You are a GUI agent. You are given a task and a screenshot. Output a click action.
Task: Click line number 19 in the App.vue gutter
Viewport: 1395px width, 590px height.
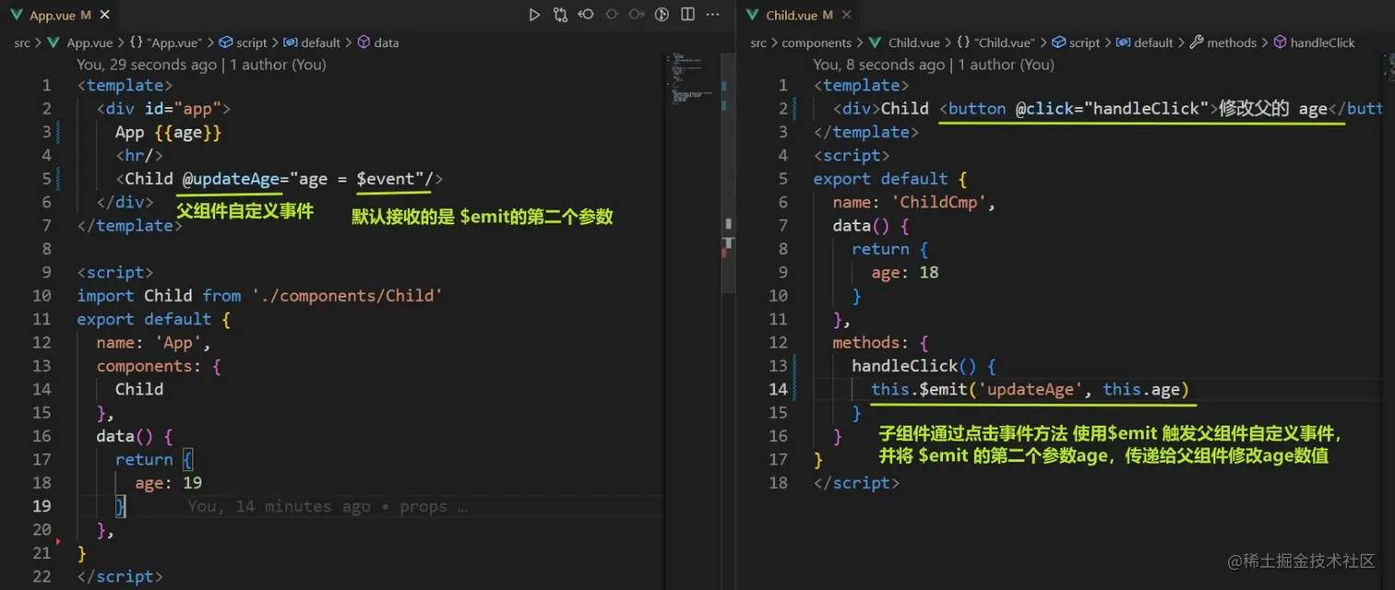(42, 506)
